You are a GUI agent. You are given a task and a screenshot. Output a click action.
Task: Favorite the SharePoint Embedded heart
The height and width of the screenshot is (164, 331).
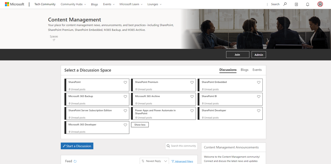click(x=258, y=82)
